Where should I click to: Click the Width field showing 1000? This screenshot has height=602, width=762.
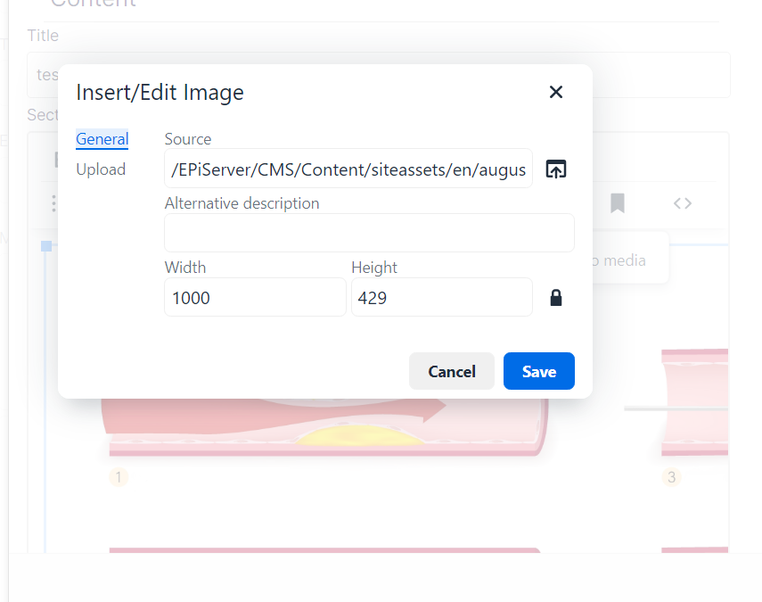tap(255, 298)
